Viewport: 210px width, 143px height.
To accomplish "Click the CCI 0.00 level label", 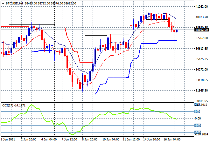I will (x=197, y=119).
